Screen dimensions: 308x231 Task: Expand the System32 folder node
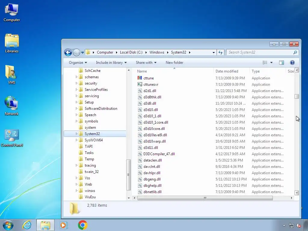coord(76,134)
